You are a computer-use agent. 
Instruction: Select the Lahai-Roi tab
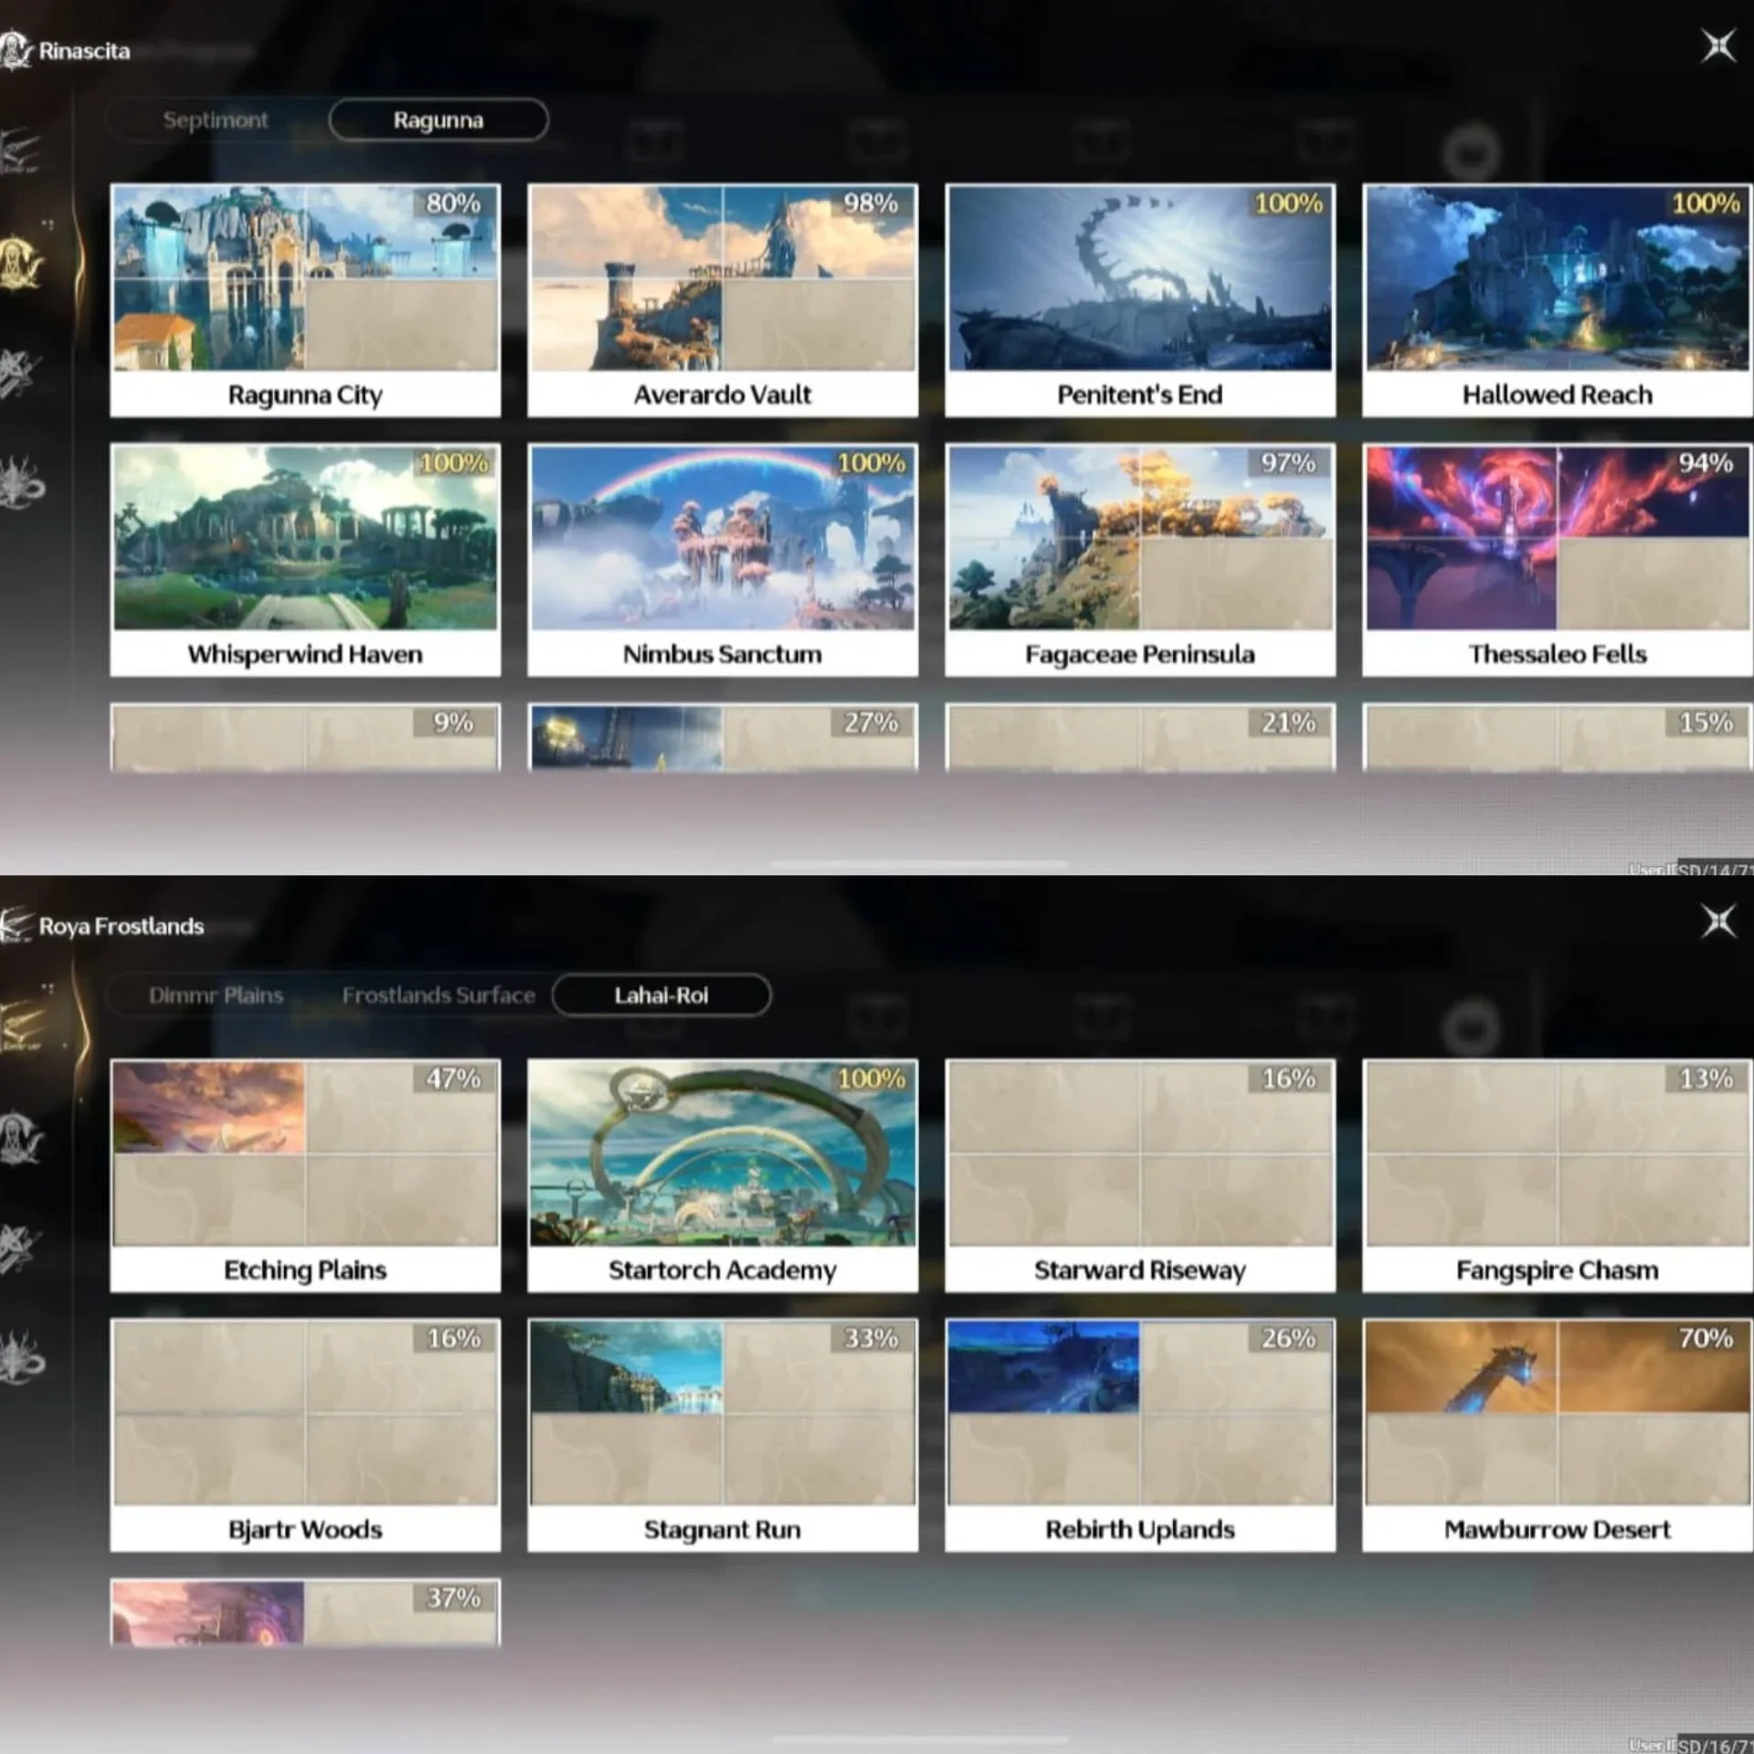(x=661, y=995)
